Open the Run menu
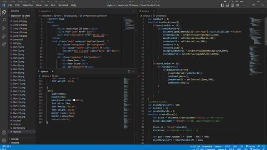Screen dimensions: 267x150 coord(53,5)
